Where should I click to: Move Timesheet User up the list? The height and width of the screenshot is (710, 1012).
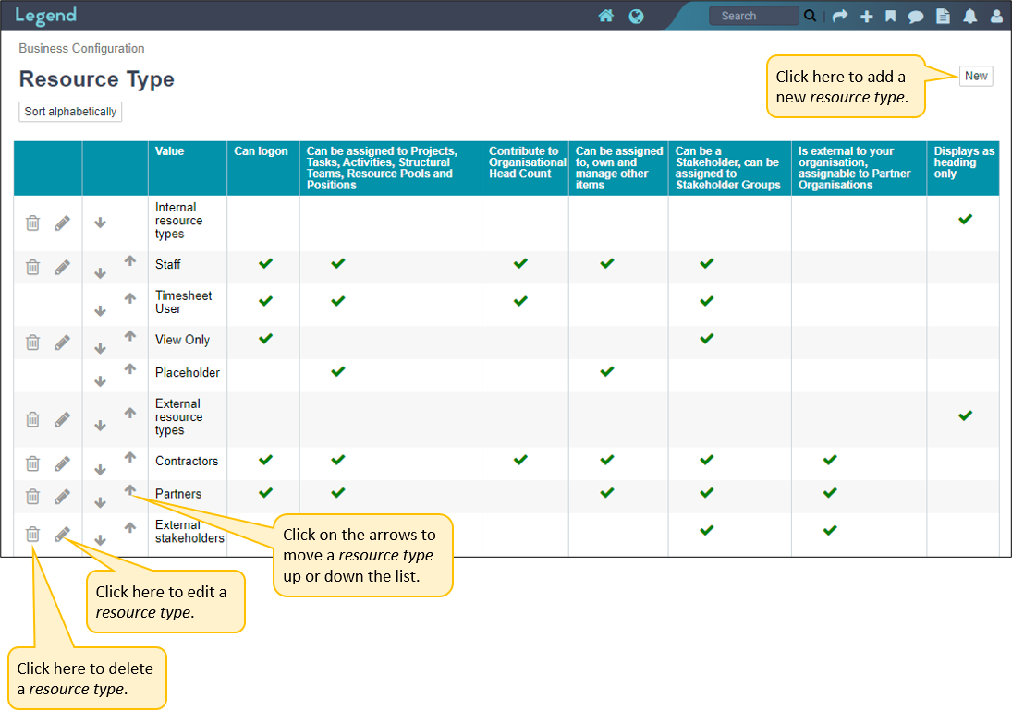[130, 298]
